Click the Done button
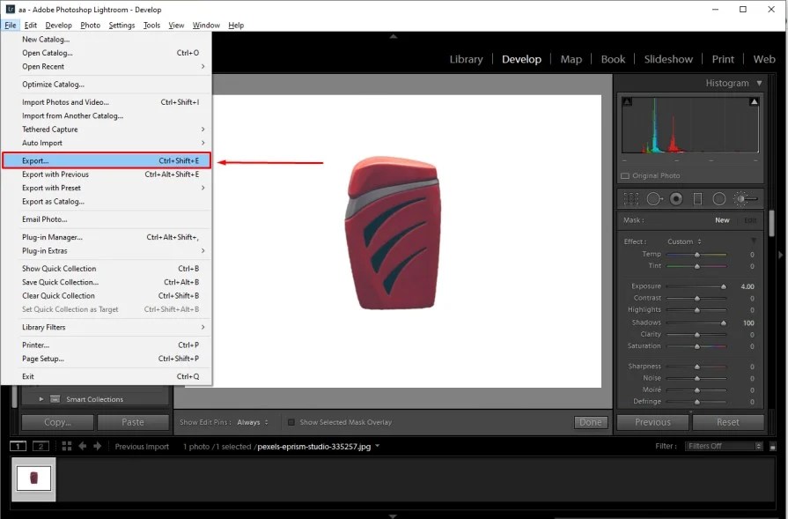Viewport: 788px width, 519px height. [591, 422]
